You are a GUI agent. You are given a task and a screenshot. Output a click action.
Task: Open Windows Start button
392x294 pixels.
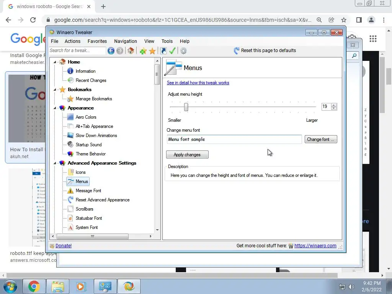coord(10,286)
